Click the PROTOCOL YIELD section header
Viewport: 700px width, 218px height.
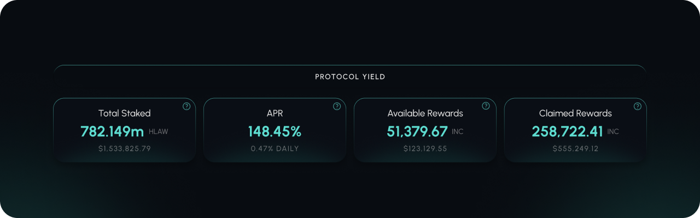350,77
